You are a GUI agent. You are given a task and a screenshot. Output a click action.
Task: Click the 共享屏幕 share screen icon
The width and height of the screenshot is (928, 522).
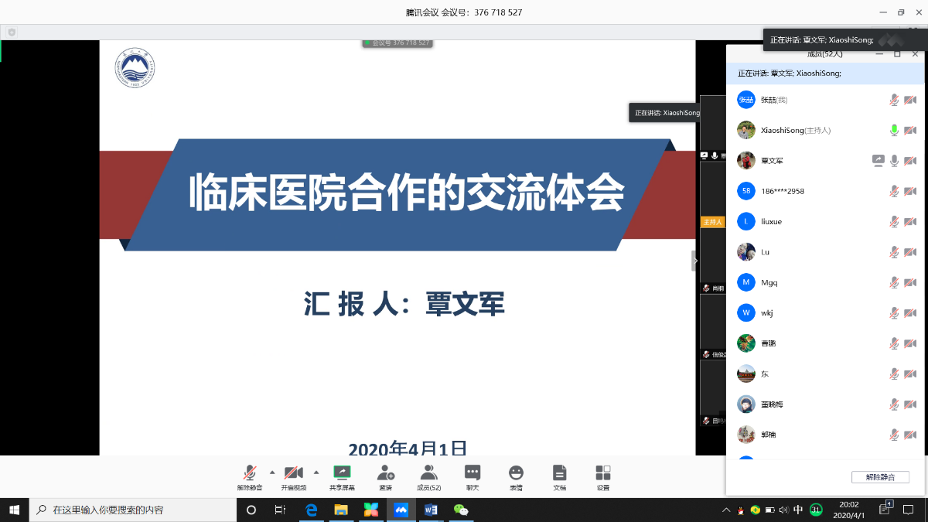click(342, 473)
